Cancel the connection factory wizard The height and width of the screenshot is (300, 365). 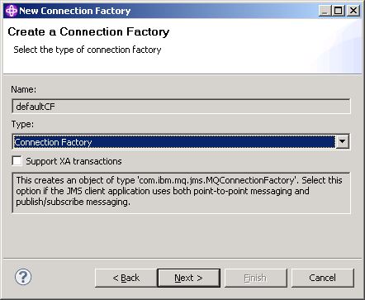coord(322,278)
